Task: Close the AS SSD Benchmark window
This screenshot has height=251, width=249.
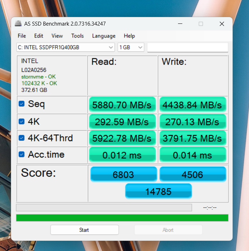Action: (222, 24)
